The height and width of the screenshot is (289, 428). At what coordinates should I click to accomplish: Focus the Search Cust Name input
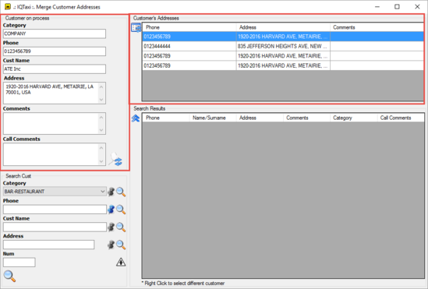pyautogui.click(x=55, y=227)
